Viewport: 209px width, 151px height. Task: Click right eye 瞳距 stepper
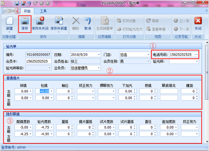tap(197, 91)
